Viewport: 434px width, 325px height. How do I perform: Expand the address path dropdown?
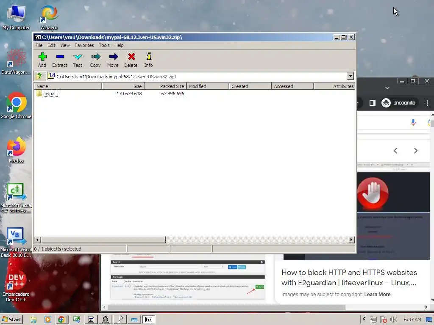point(350,76)
